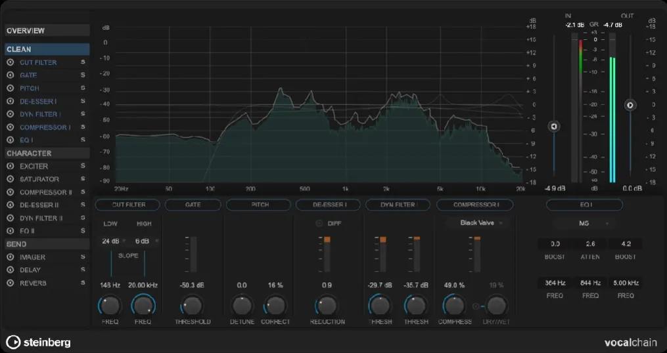Enable the Delay module power icon
The image size is (667, 353).
coord(11,270)
